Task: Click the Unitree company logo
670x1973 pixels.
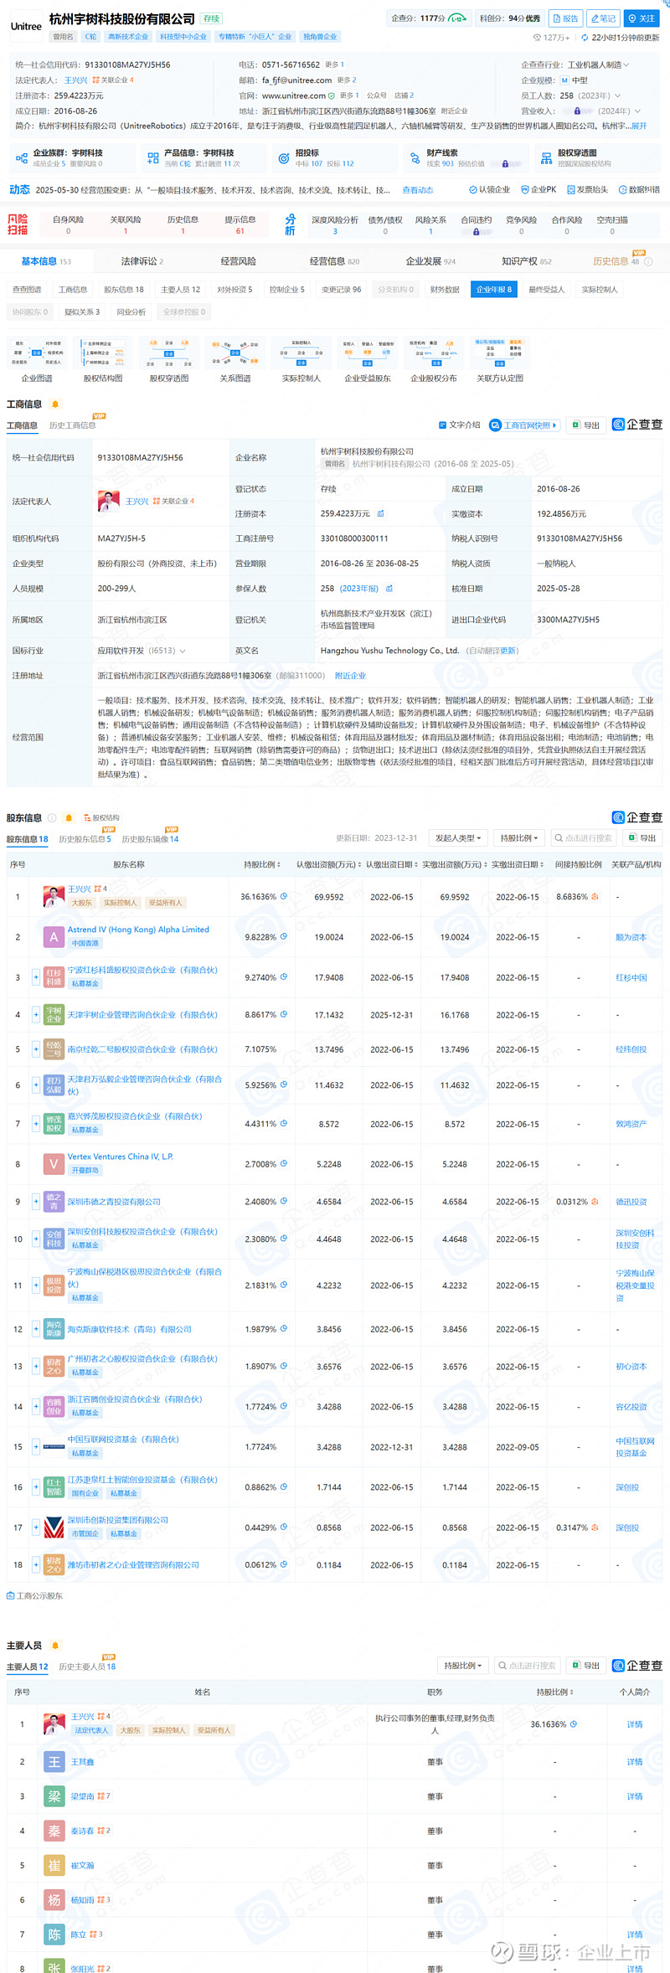Action: [26, 26]
